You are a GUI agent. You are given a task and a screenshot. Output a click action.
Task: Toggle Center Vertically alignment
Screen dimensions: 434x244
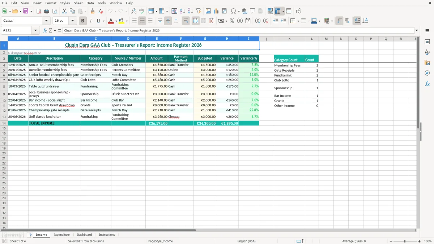tap(168, 21)
